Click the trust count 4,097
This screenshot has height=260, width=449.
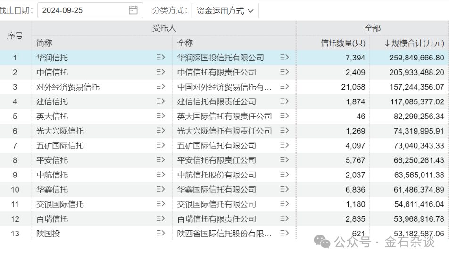tap(355, 146)
